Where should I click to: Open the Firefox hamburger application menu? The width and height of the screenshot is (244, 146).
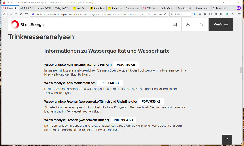pos(239,14)
